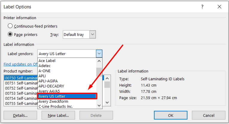Choose APLI-DECADRY from vendor list
229x124 pixels.
pyautogui.click(x=67, y=86)
